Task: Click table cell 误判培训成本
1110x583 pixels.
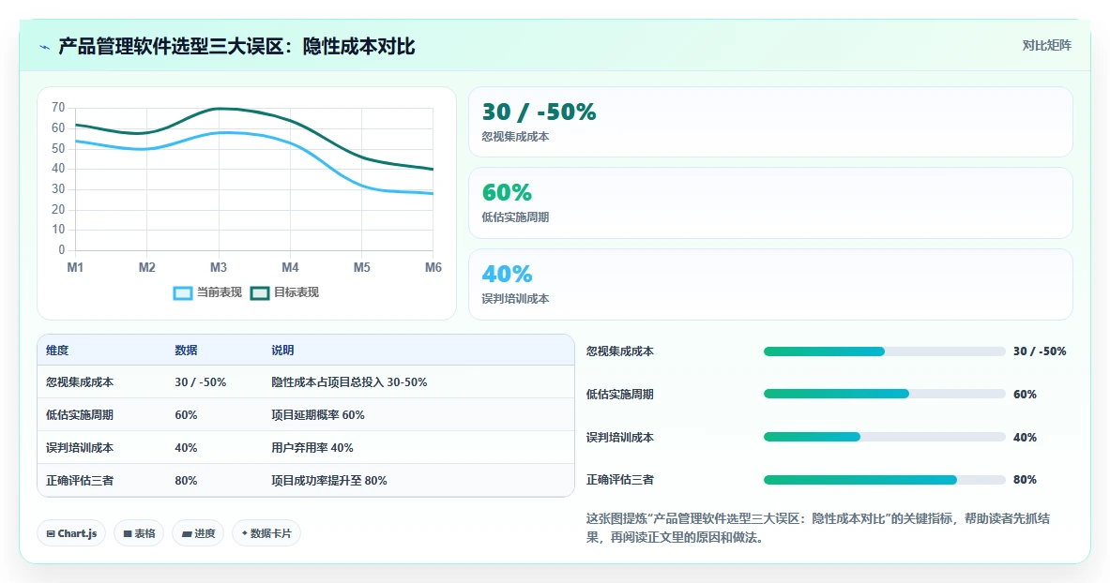Action: pyautogui.click(x=79, y=448)
